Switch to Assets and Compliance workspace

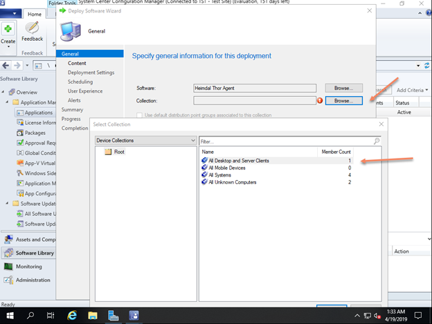pyautogui.click(x=28, y=240)
